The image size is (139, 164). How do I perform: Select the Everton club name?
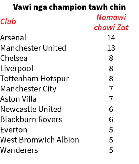tap(14, 130)
